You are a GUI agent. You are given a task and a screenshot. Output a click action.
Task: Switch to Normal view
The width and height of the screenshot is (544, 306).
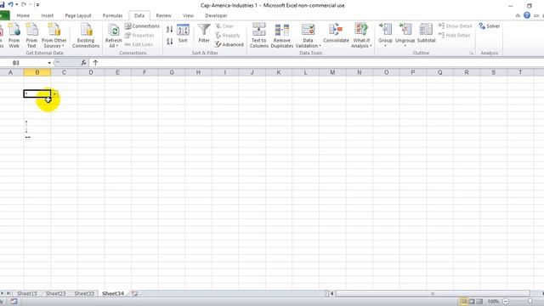[x=463, y=302]
